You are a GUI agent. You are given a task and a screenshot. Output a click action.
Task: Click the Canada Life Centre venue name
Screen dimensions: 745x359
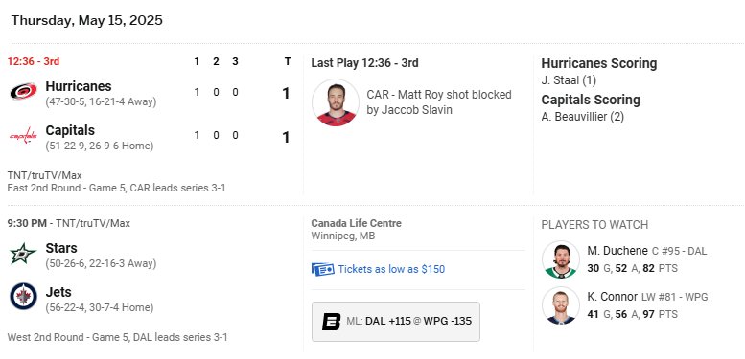[x=357, y=223]
